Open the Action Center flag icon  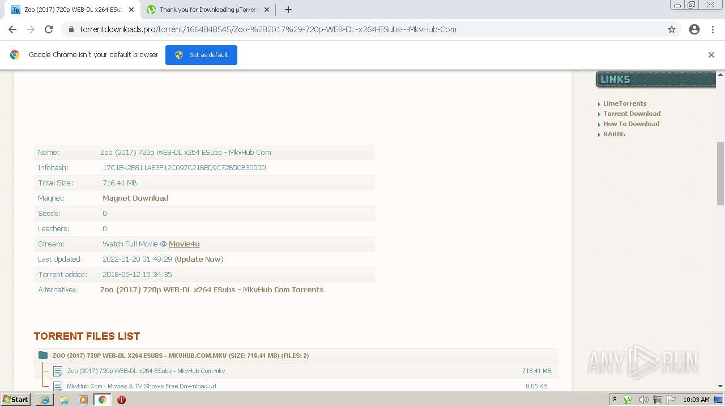(671, 400)
